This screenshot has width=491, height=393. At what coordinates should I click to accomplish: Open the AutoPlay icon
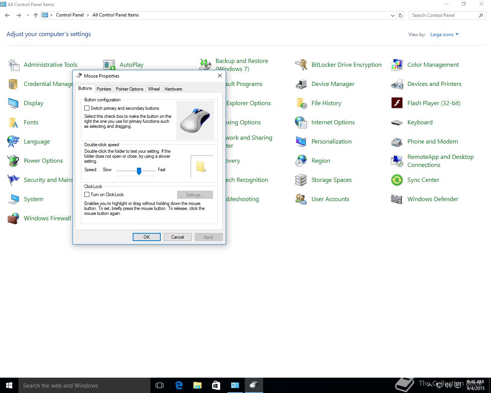[109, 65]
